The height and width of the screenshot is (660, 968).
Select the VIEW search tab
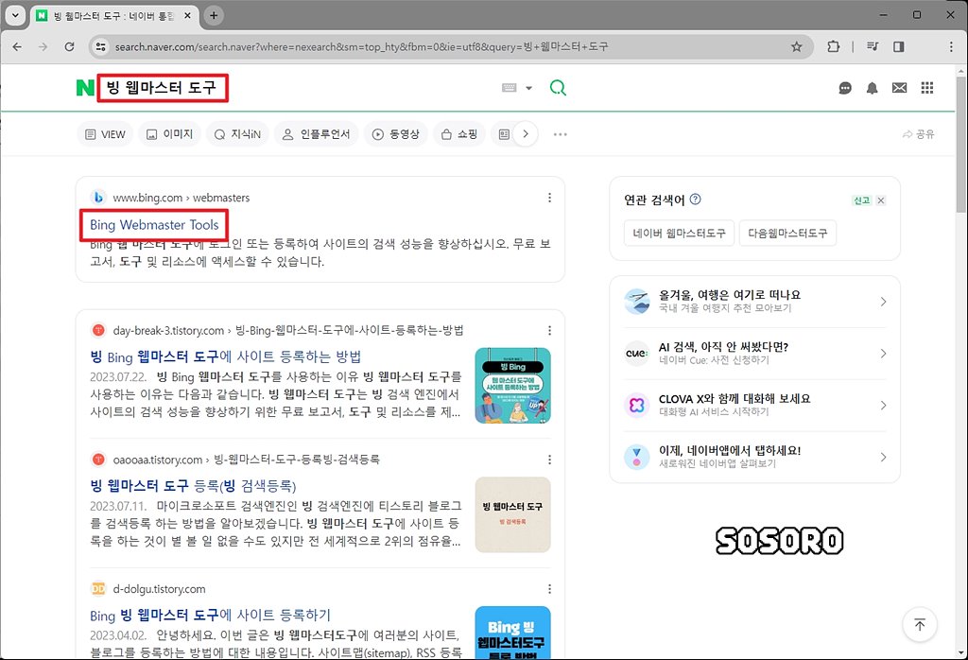pyautogui.click(x=105, y=134)
